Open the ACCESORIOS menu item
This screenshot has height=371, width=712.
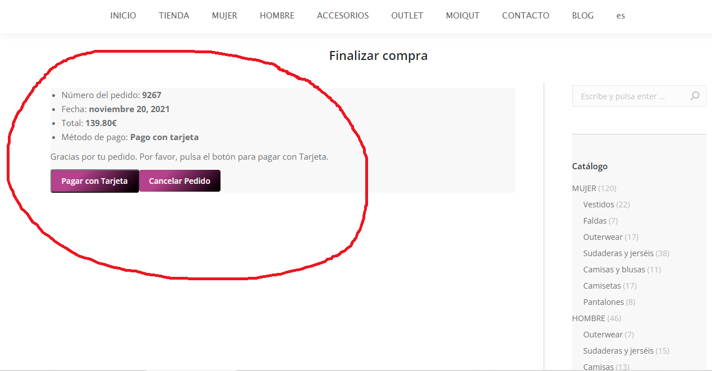(343, 16)
